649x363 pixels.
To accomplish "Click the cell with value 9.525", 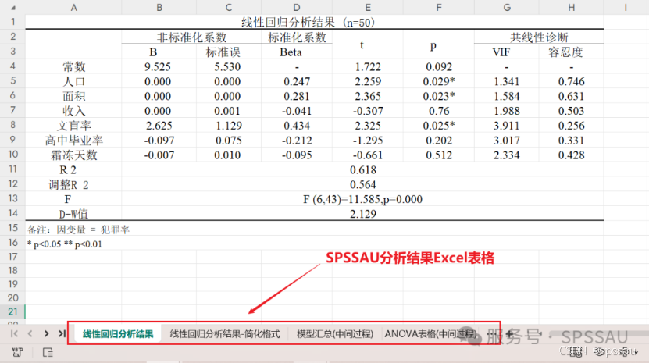I will click(158, 66).
